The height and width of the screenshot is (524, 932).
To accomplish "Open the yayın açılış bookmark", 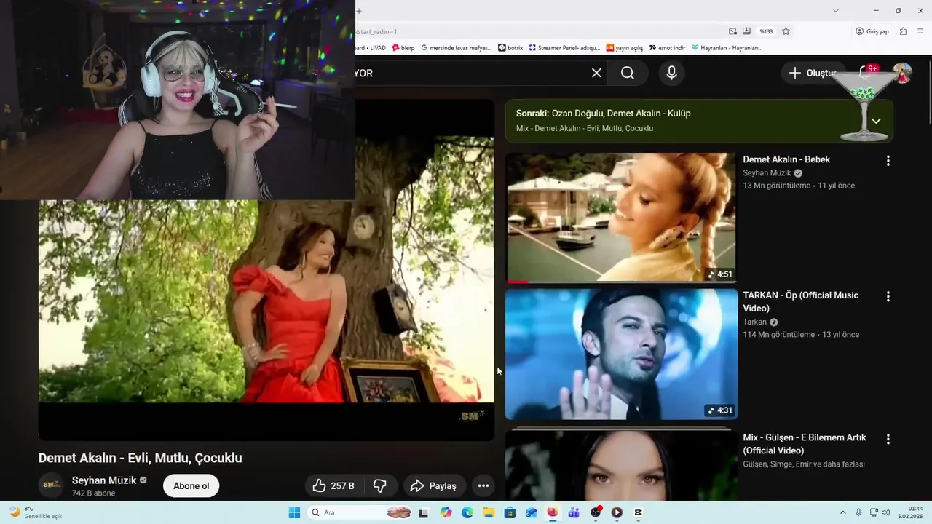I will pyautogui.click(x=624, y=48).
